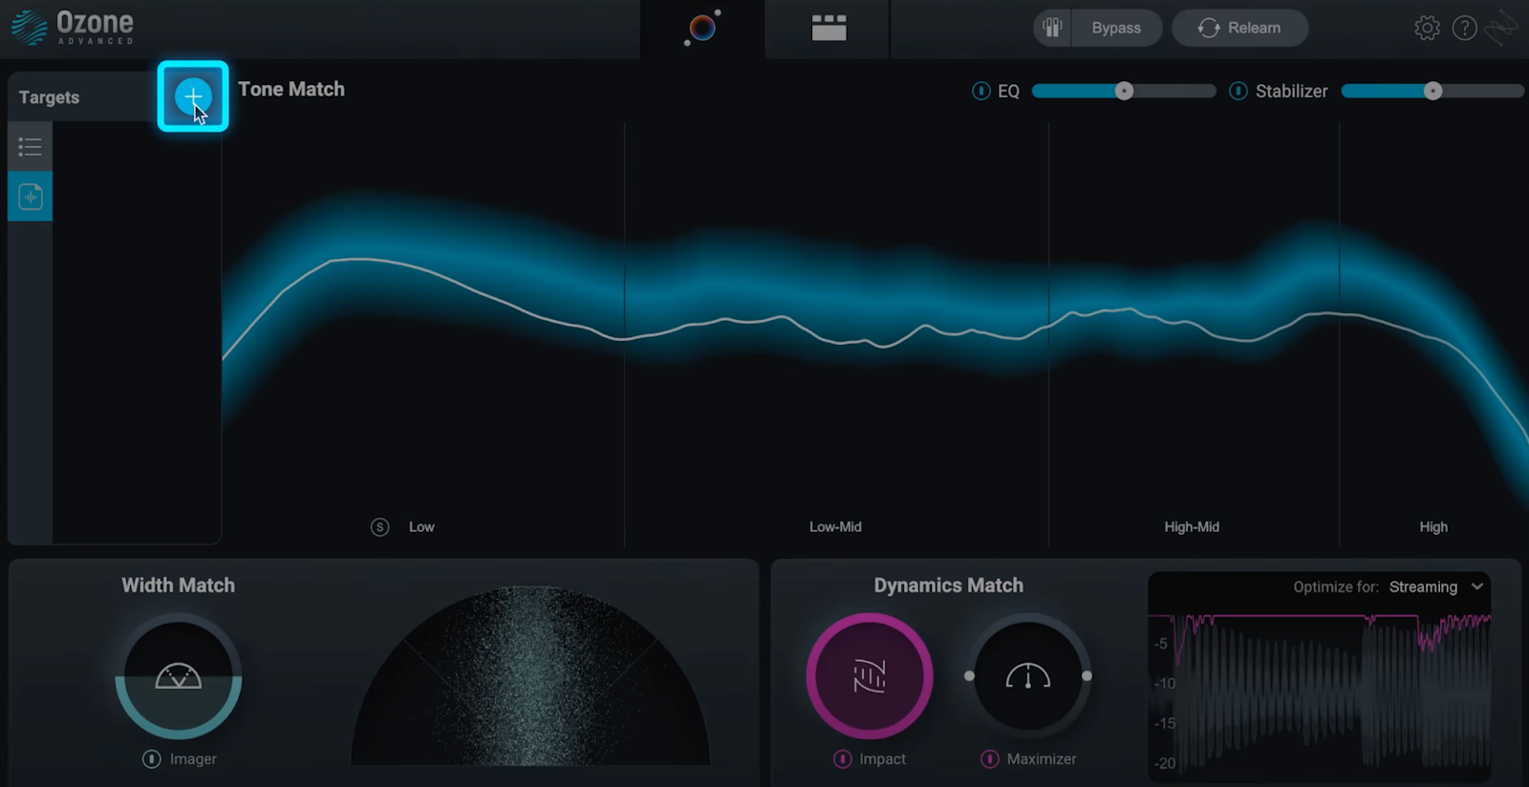Switch to the module chain view icon

tap(829, 29)
